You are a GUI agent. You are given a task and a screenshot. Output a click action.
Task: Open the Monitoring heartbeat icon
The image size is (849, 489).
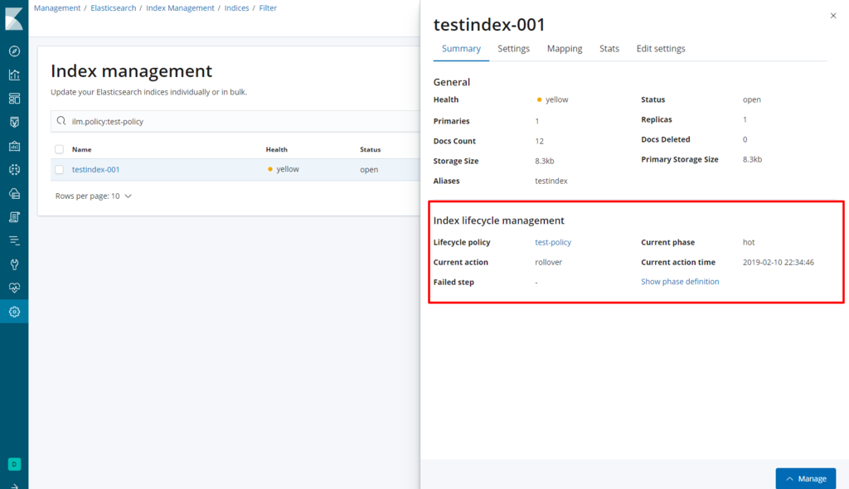click(x=15, y=288)
